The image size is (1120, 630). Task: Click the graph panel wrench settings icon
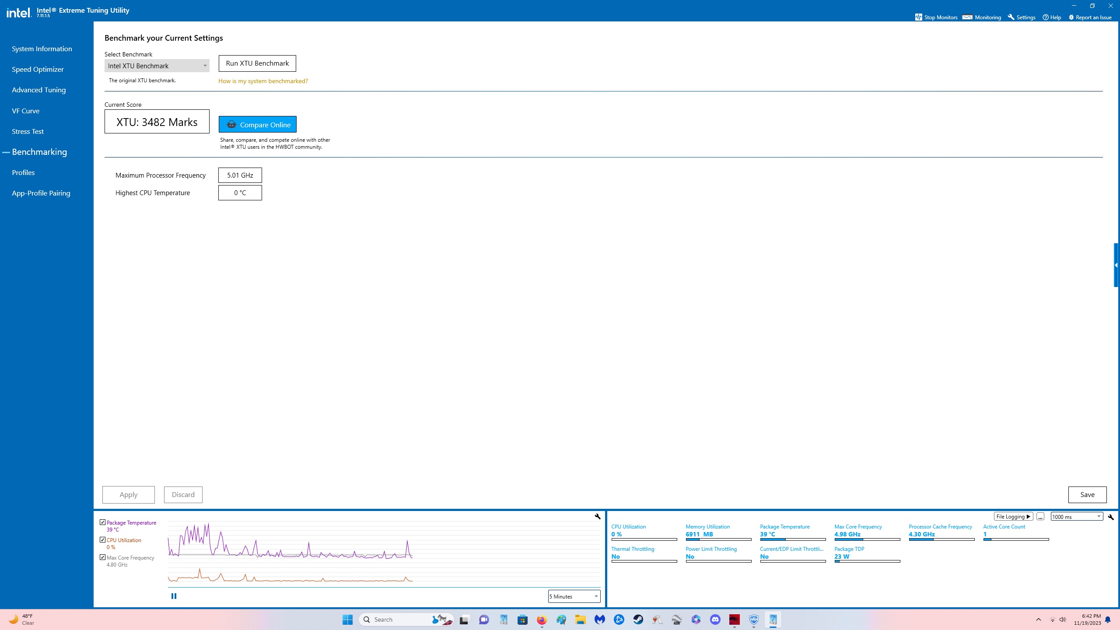tap(597, 516)
